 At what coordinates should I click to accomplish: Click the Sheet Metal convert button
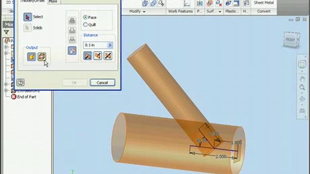point(263,3)
